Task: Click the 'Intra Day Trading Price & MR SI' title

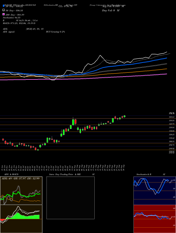Action: tap(72, 174)
